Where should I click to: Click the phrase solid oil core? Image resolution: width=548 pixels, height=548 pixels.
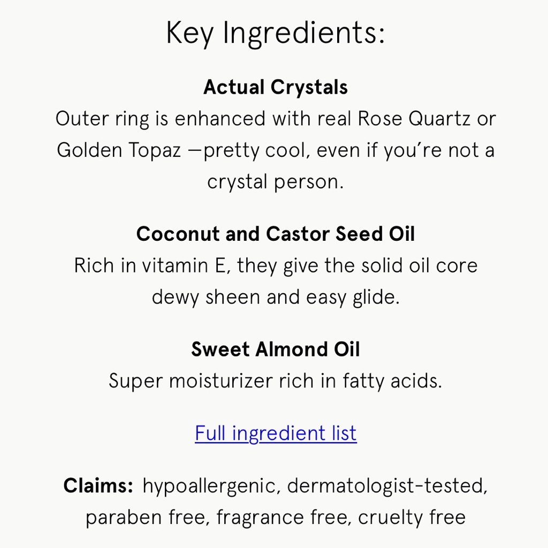(x=420, y=265)
